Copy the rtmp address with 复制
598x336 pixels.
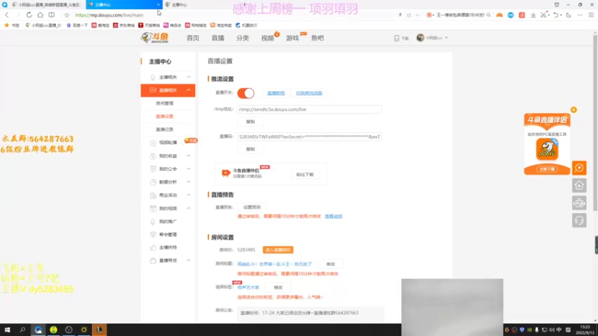click(250, 122)
